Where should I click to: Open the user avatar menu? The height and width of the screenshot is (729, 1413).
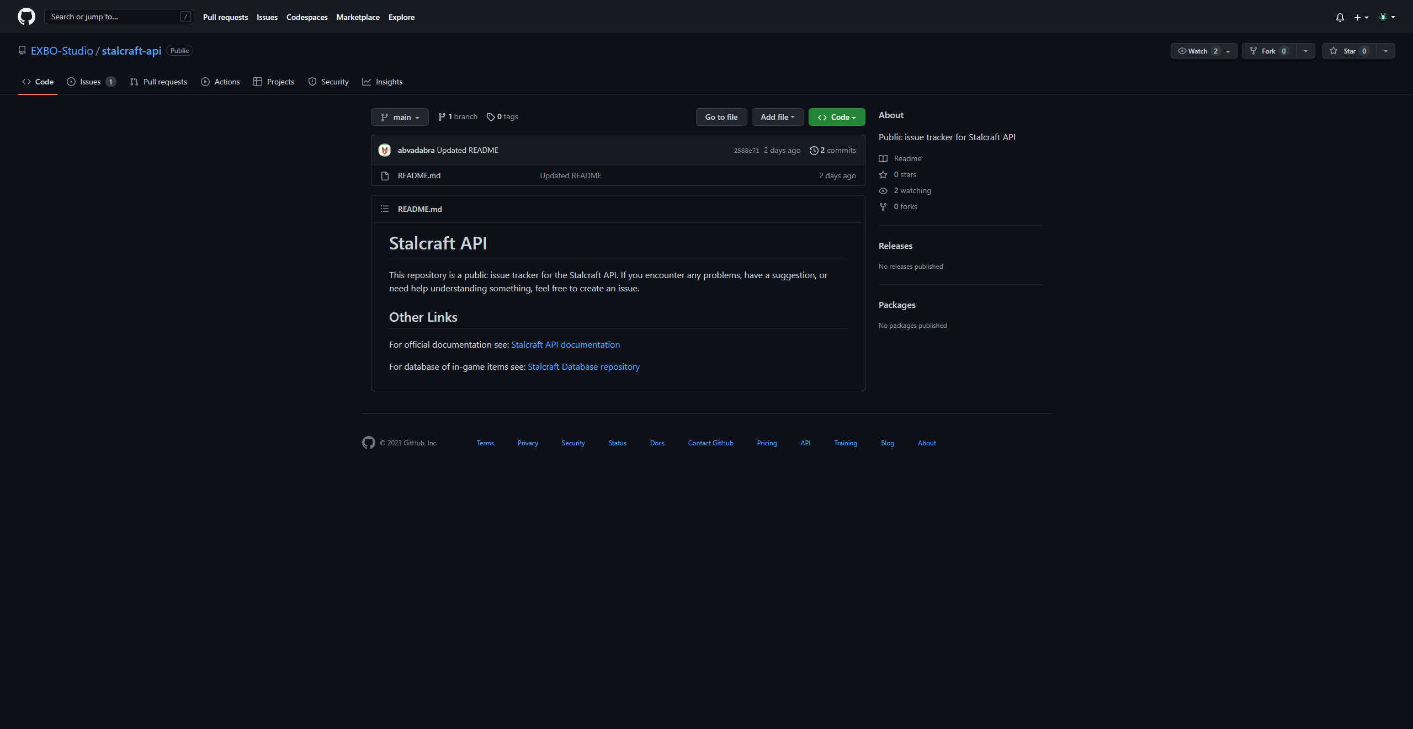coord(1387,17)
